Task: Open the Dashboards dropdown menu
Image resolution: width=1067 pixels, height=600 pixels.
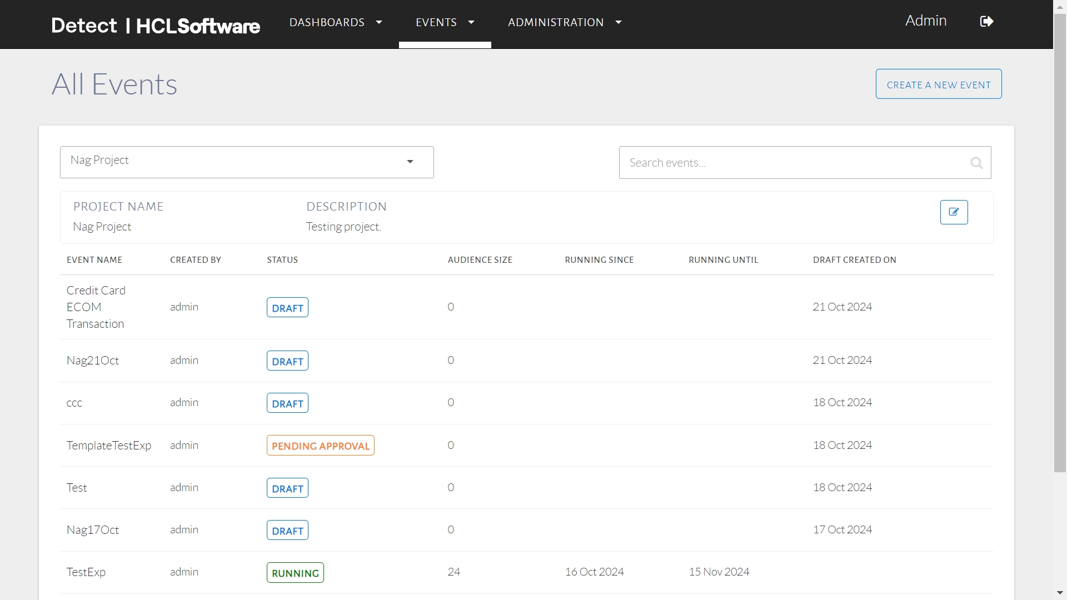Action: [x=336, y=23]
